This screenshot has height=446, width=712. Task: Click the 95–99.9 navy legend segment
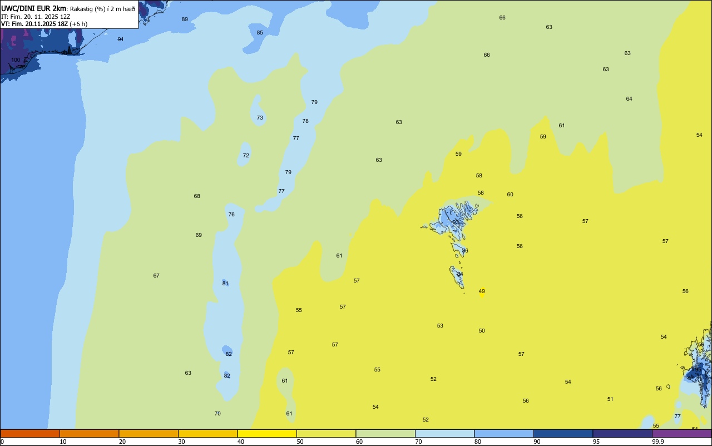pos(622,433)
